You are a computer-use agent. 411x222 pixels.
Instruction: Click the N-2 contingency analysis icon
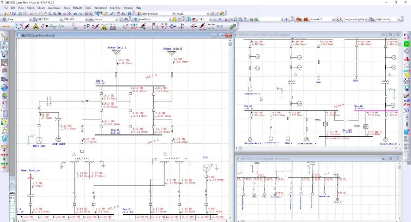220,26
